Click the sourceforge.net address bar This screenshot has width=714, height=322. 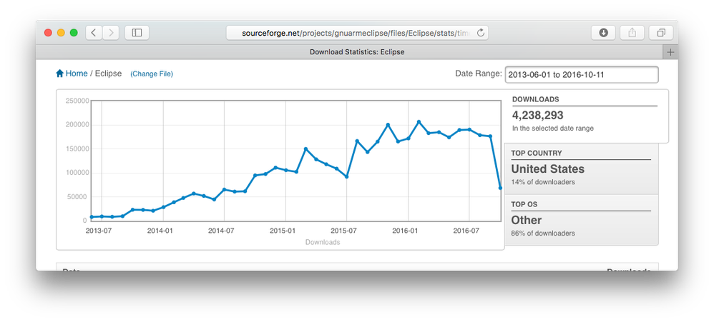tap(358, 33)
